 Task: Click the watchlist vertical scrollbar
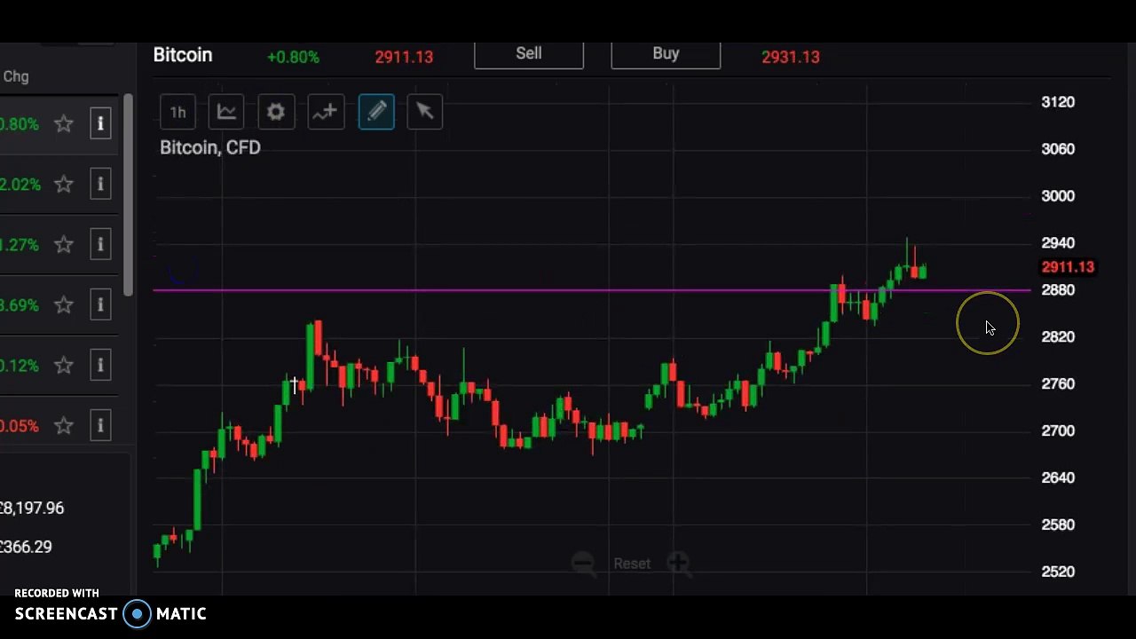[129, 195]
